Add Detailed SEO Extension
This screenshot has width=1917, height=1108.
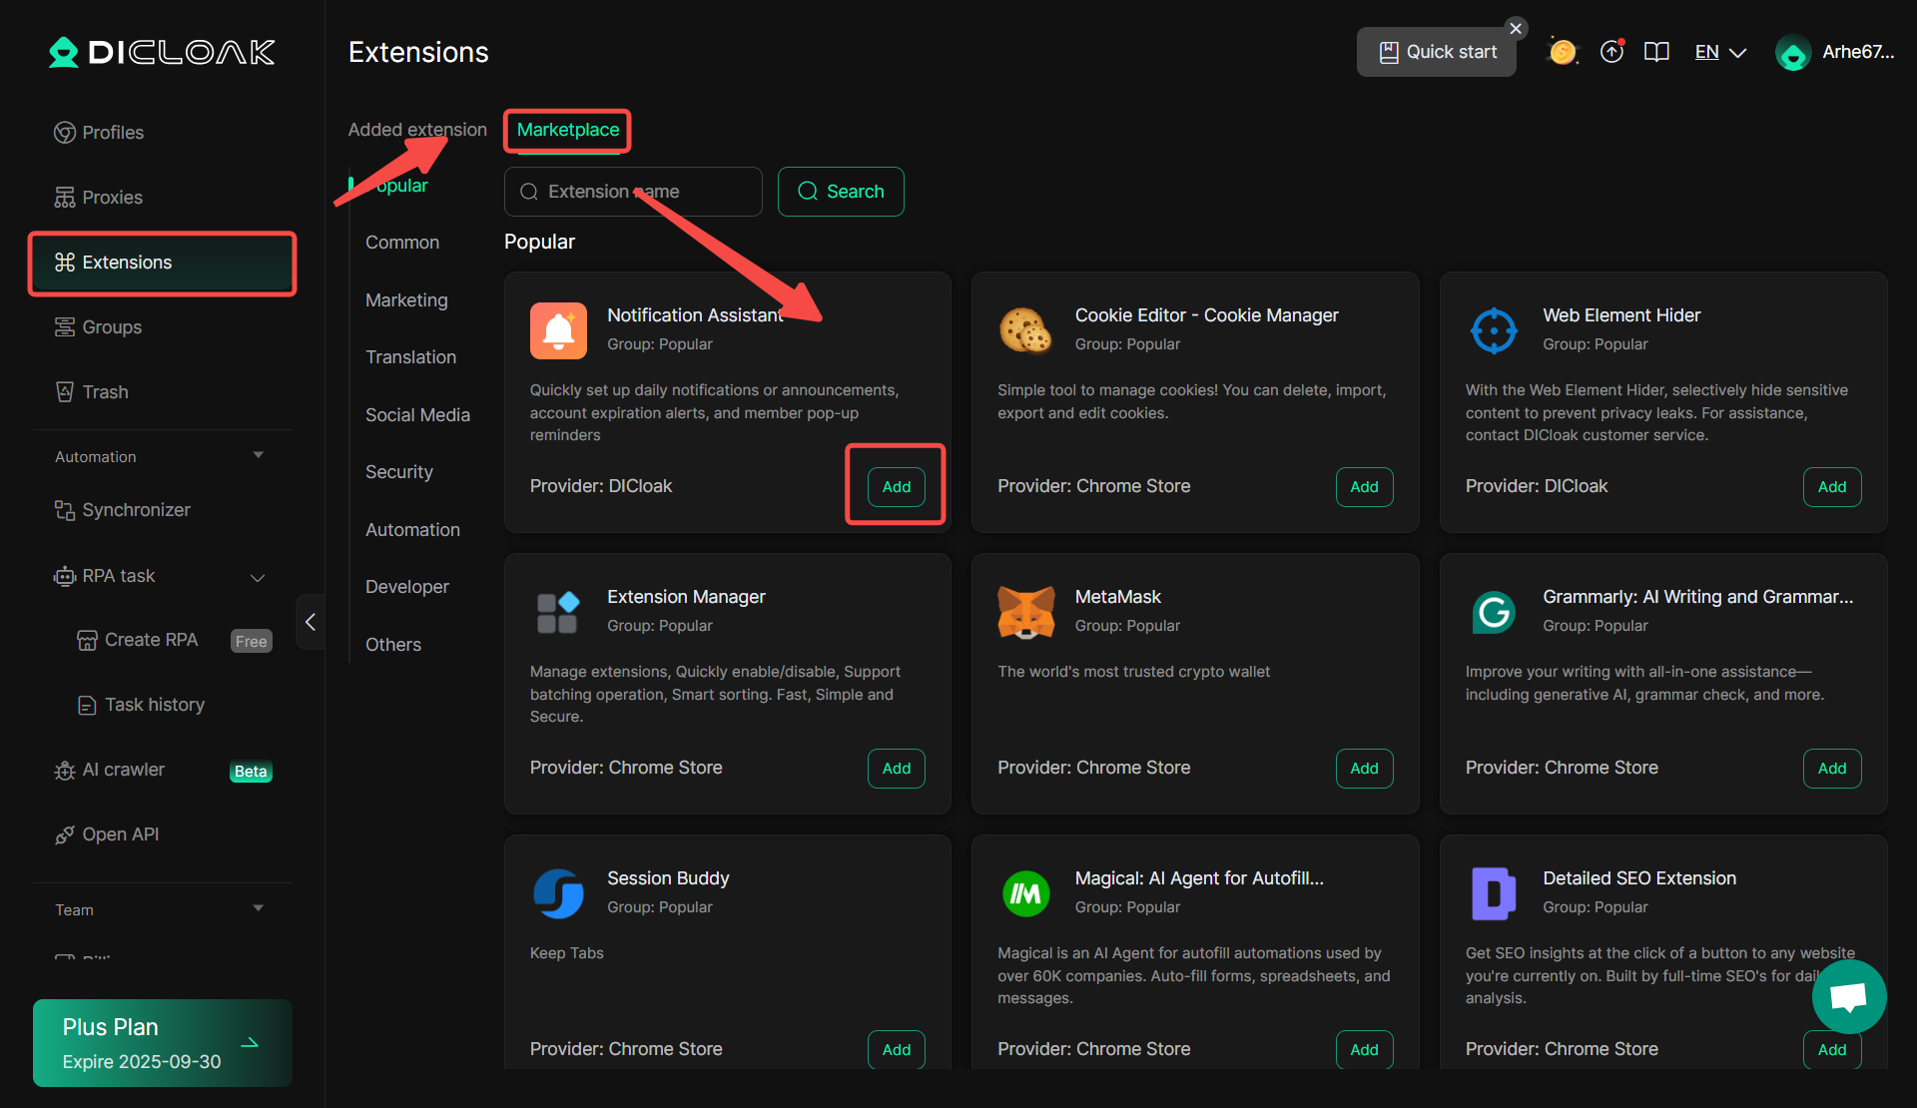(x=1832, y=1049)
